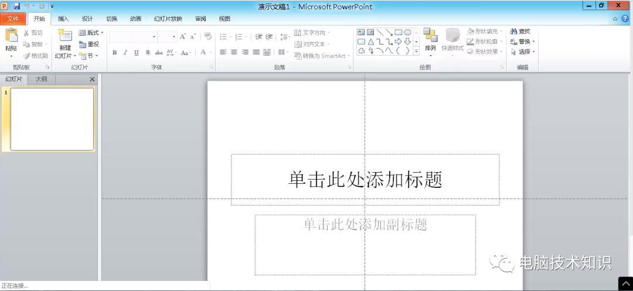Align text left in the paragraph group
Screen dimensions: 633x291
(x=223, y=52)
